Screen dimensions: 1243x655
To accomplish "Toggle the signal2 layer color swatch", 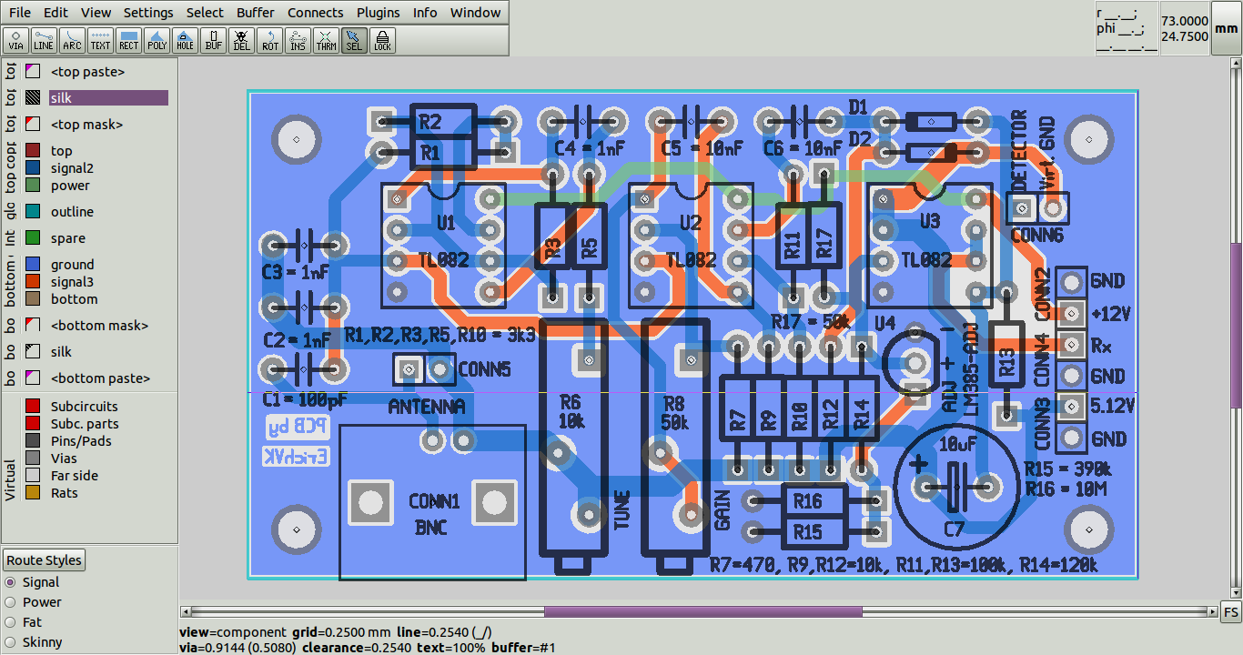I will click(x=33, y=168).
